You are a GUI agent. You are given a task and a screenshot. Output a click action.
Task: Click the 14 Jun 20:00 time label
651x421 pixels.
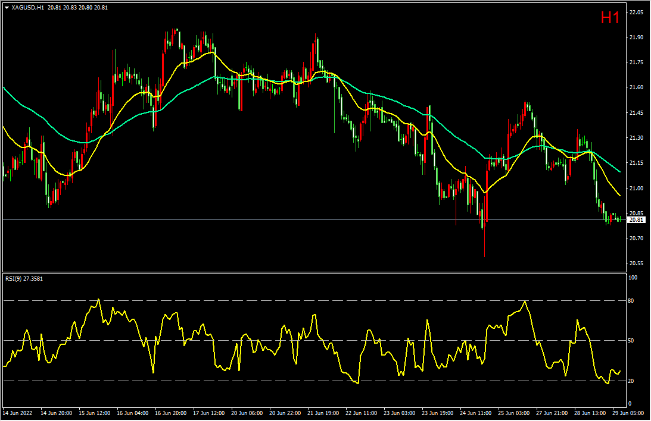pyautogui.click(x=56, y=413)
